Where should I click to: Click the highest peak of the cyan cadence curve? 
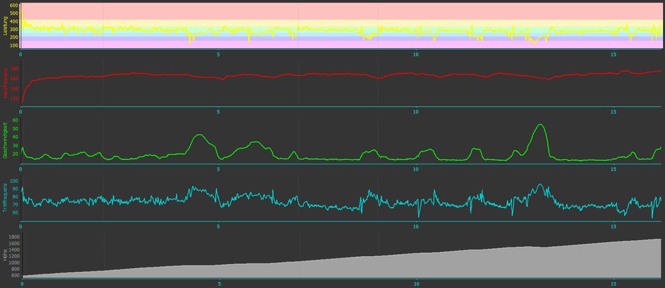539,184
